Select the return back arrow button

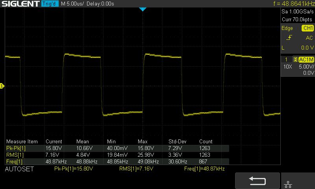click(258, 181)
